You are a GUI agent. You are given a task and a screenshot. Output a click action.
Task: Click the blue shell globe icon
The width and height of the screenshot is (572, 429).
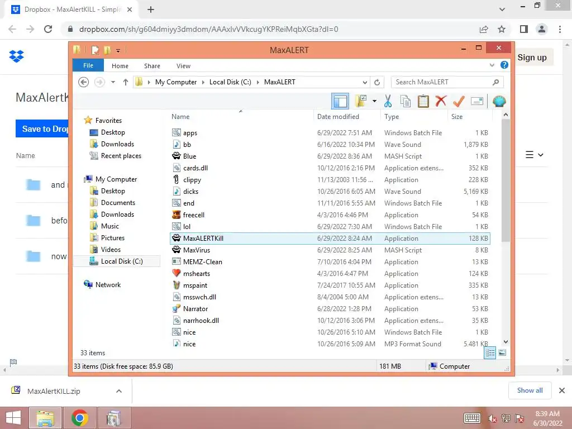499,101
